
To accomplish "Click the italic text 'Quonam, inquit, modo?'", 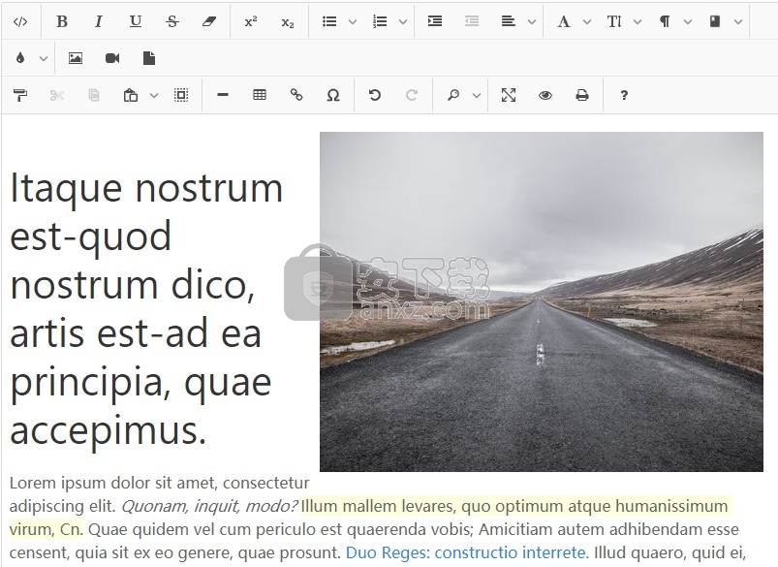I will pos(209,507).
